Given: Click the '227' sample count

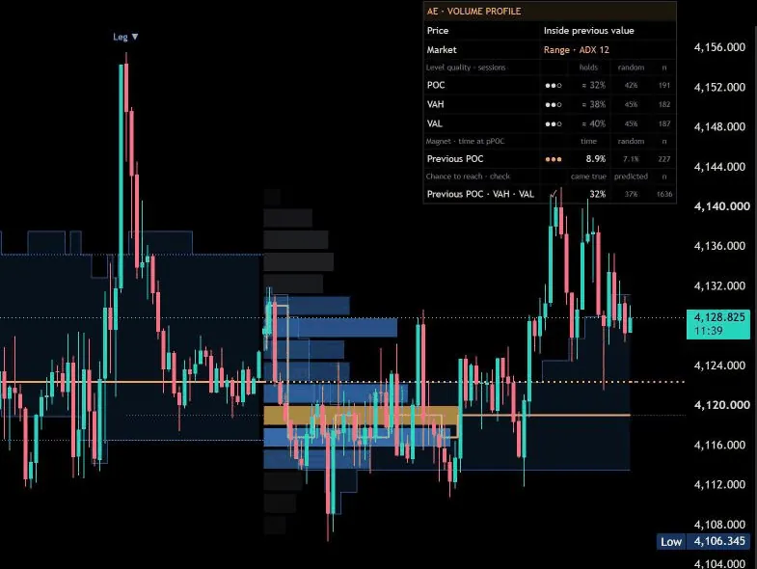Looking at the screenshot, I should pyautogui.click(x=663, y=159).
